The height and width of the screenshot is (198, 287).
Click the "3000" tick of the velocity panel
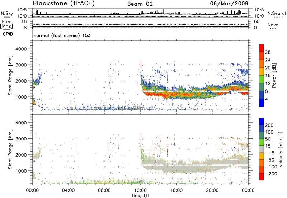(x=21, y=139)
